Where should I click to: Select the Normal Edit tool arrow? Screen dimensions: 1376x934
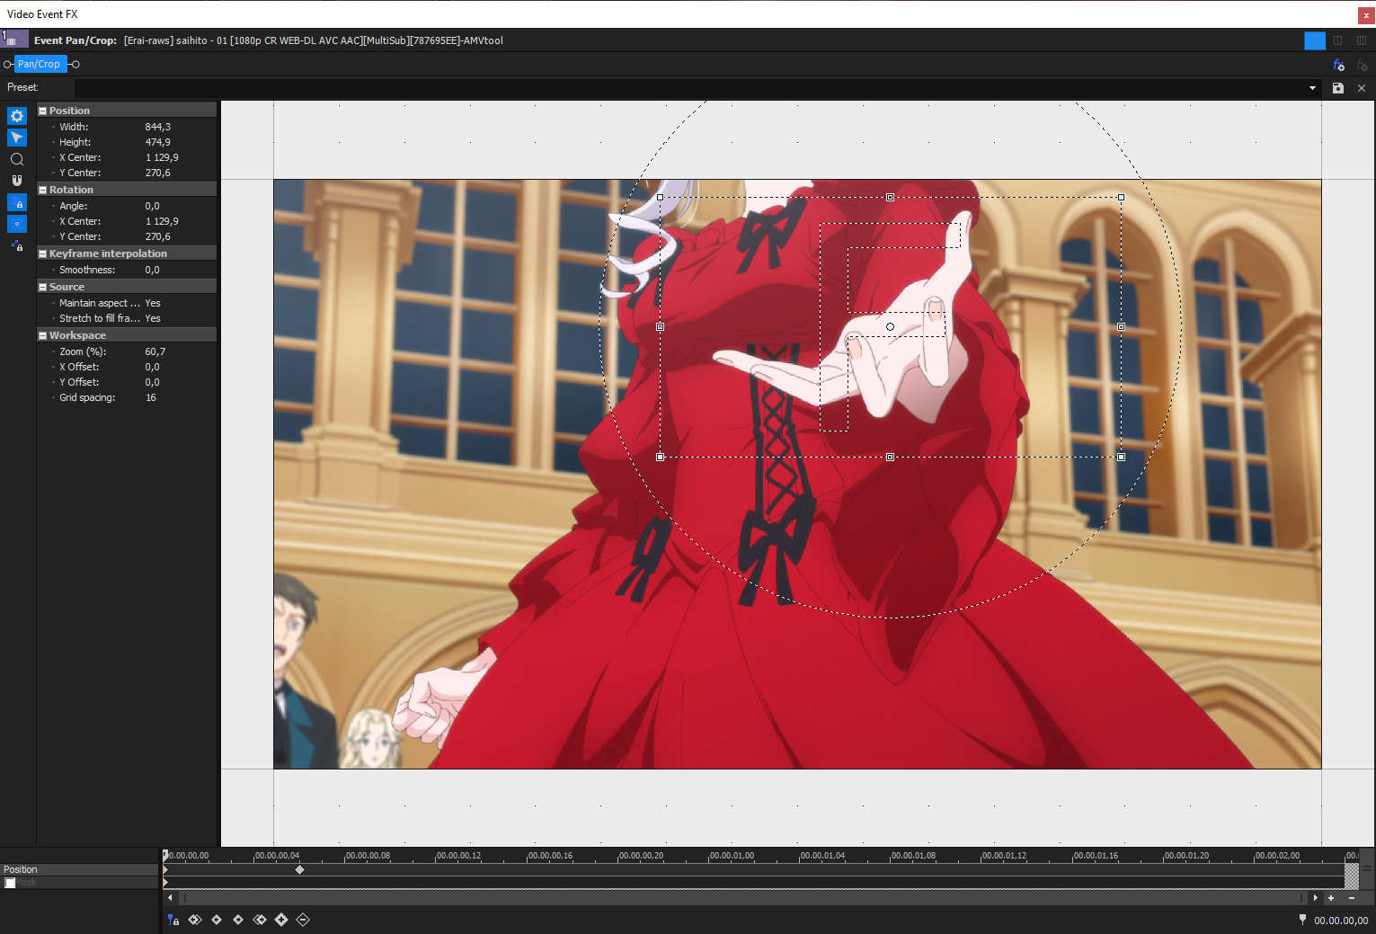[x=16, y=138]
